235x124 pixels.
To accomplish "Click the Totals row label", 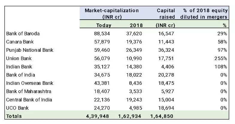I will tap(14, 116).
